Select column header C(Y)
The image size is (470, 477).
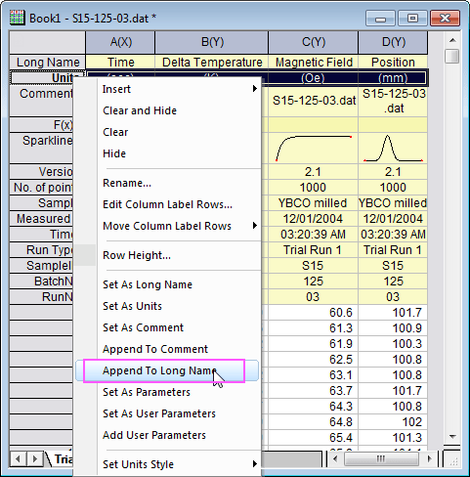pyautogui.click(x=314, y=42)
